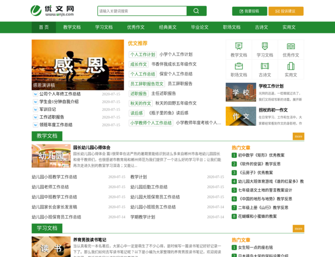Click more button in 教学文档 section

(x=298, y=136)
